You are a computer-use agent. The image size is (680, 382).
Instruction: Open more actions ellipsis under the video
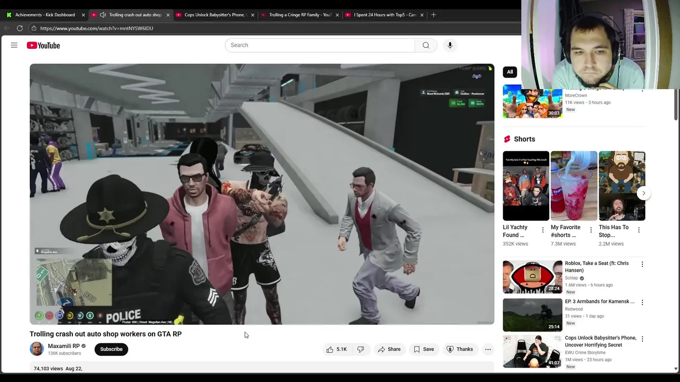488,349
